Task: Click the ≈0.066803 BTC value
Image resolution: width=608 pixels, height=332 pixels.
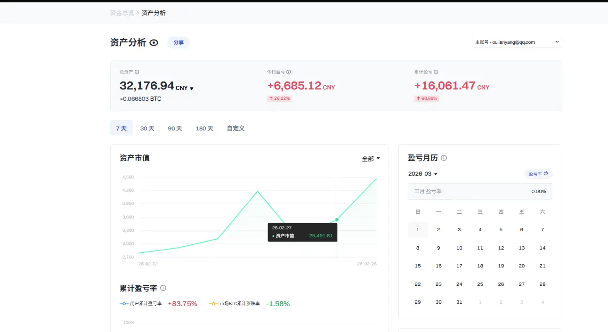Action: pos(140,99)
